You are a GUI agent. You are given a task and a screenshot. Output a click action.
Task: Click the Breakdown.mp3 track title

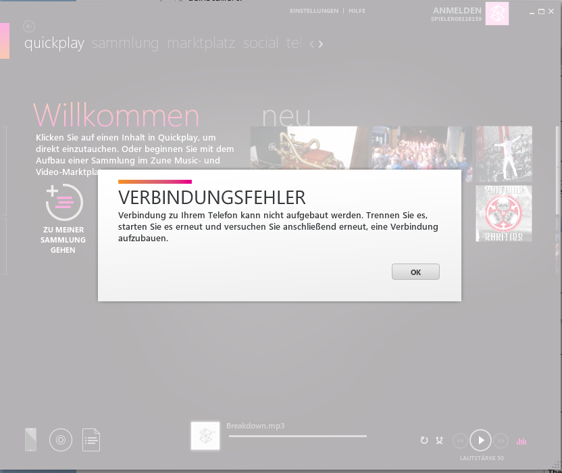tap(255, 426)
